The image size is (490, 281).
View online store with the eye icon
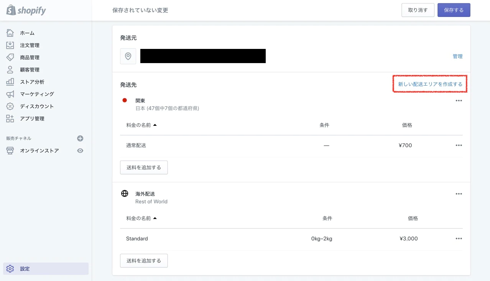pyautogui.click(x=80, y=151)
